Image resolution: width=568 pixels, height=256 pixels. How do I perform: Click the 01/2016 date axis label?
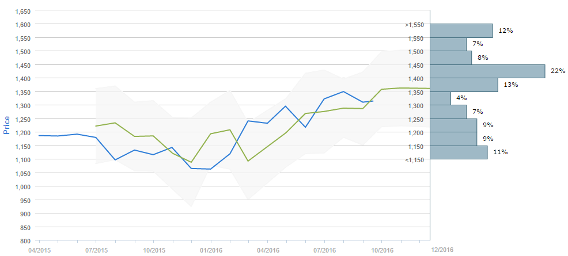point(211,250)
